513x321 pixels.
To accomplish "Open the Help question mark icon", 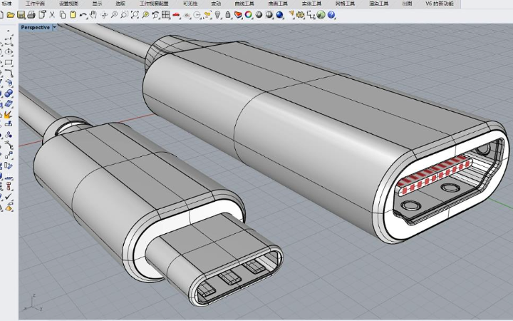I will (331, 14).
